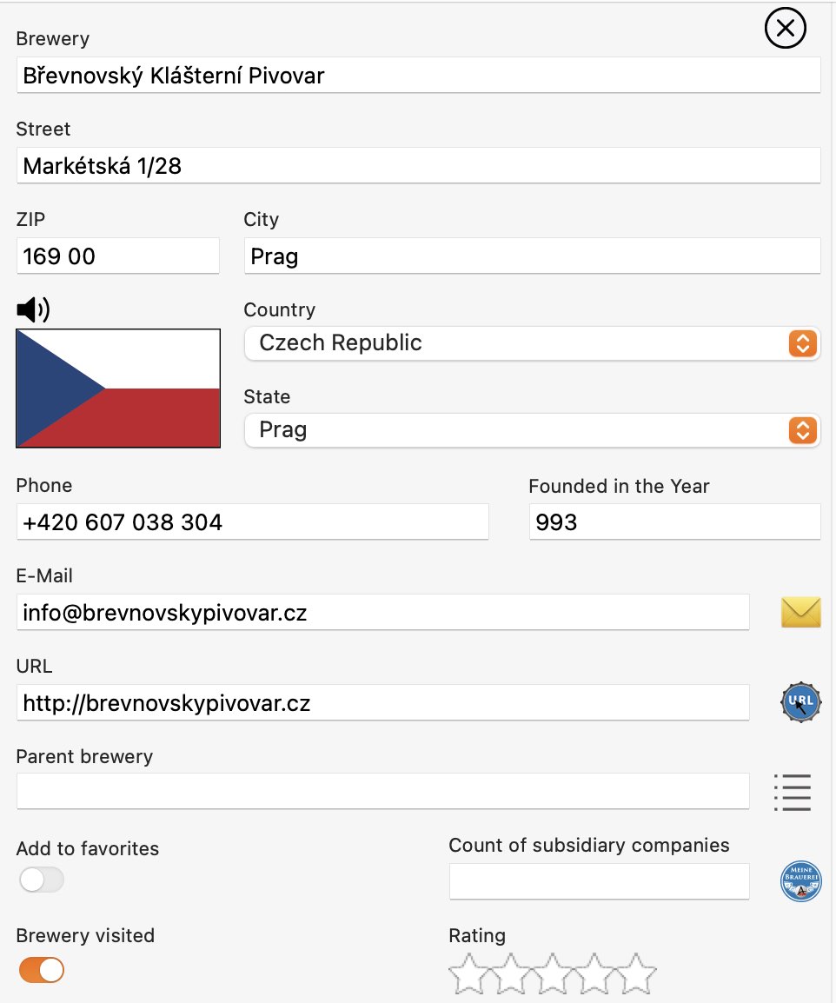
Task: Set rating to fifth star
Action: tap(636, 973)
